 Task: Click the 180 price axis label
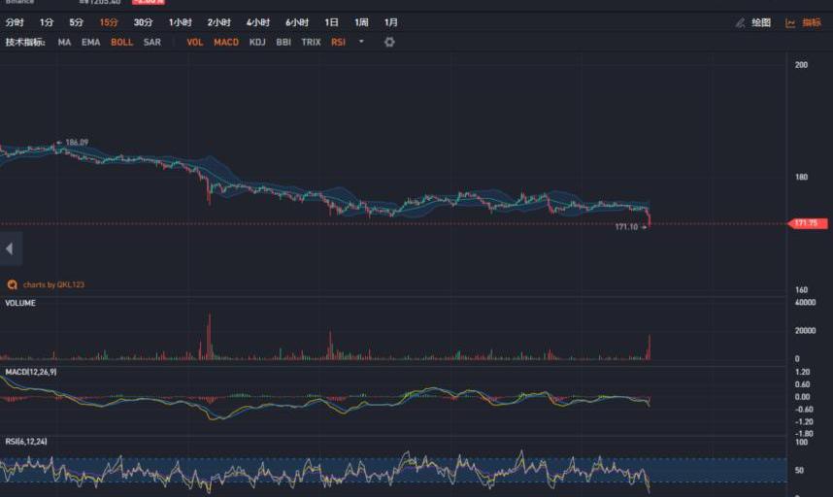[801, 177]
